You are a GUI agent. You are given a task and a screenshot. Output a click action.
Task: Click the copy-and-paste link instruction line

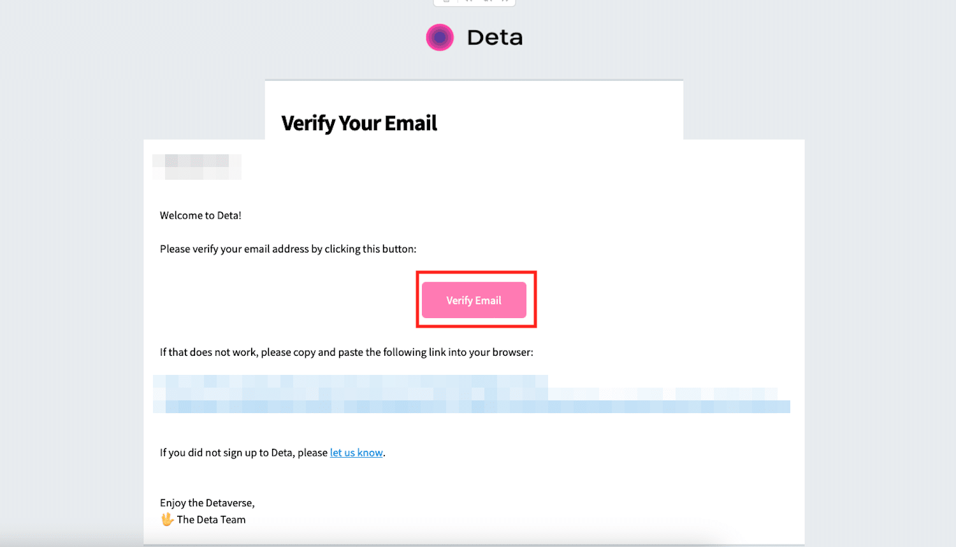[347, 352]
